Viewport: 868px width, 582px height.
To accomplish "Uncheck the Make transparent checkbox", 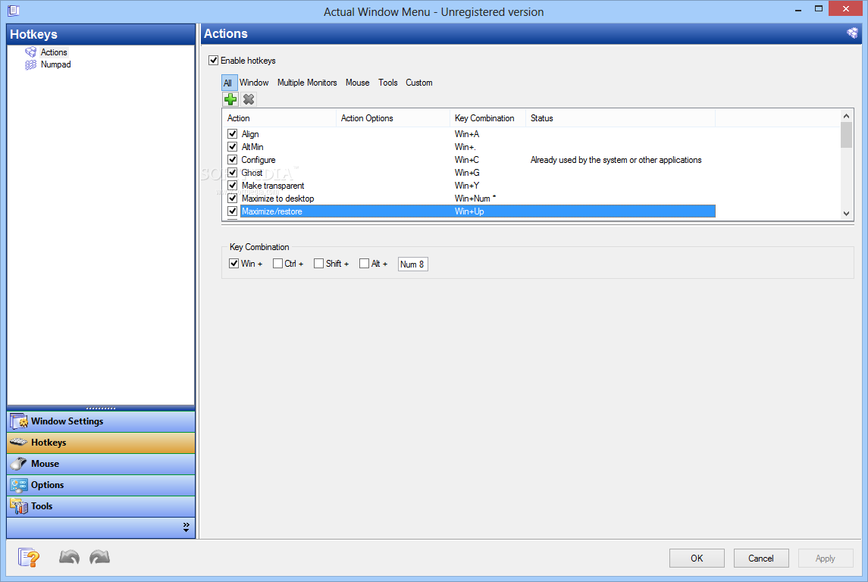I will click(x=233, y=186).
